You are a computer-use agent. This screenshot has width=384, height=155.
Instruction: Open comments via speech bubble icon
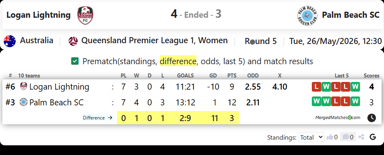tap(345, 137)
